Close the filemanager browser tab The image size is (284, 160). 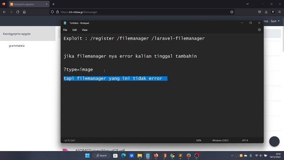pyautogui.click(x=46, y=4)
